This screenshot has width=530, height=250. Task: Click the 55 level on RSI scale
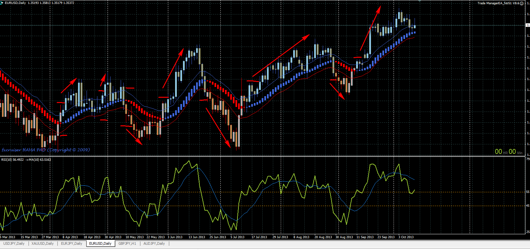click(x=528, y=192)
